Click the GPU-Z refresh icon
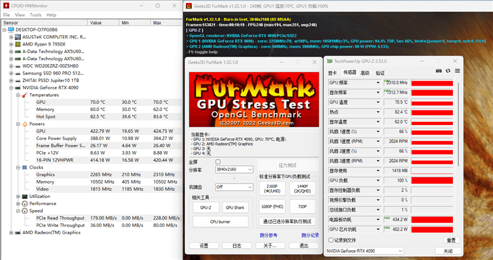The image size is (493, 260). 448,71
